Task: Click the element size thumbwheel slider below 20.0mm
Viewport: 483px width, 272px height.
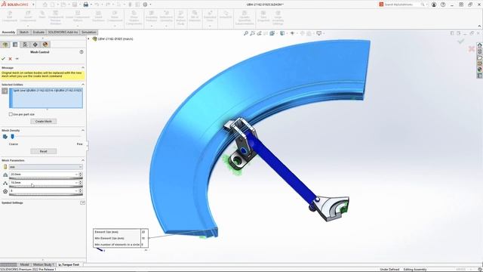Action: pos(45,178)
